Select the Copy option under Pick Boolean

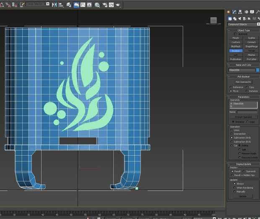(x=247, y=87)
